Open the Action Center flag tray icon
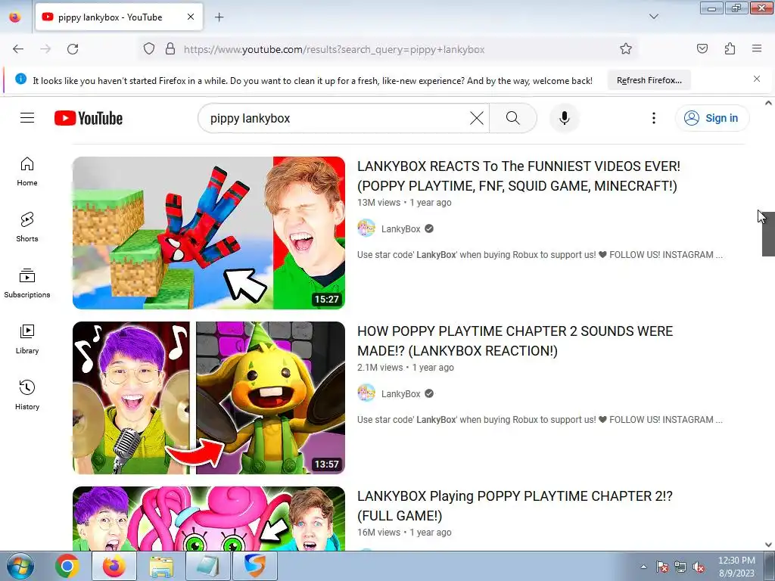This screenshot has height=581, width=775. (x=661, y=567)
